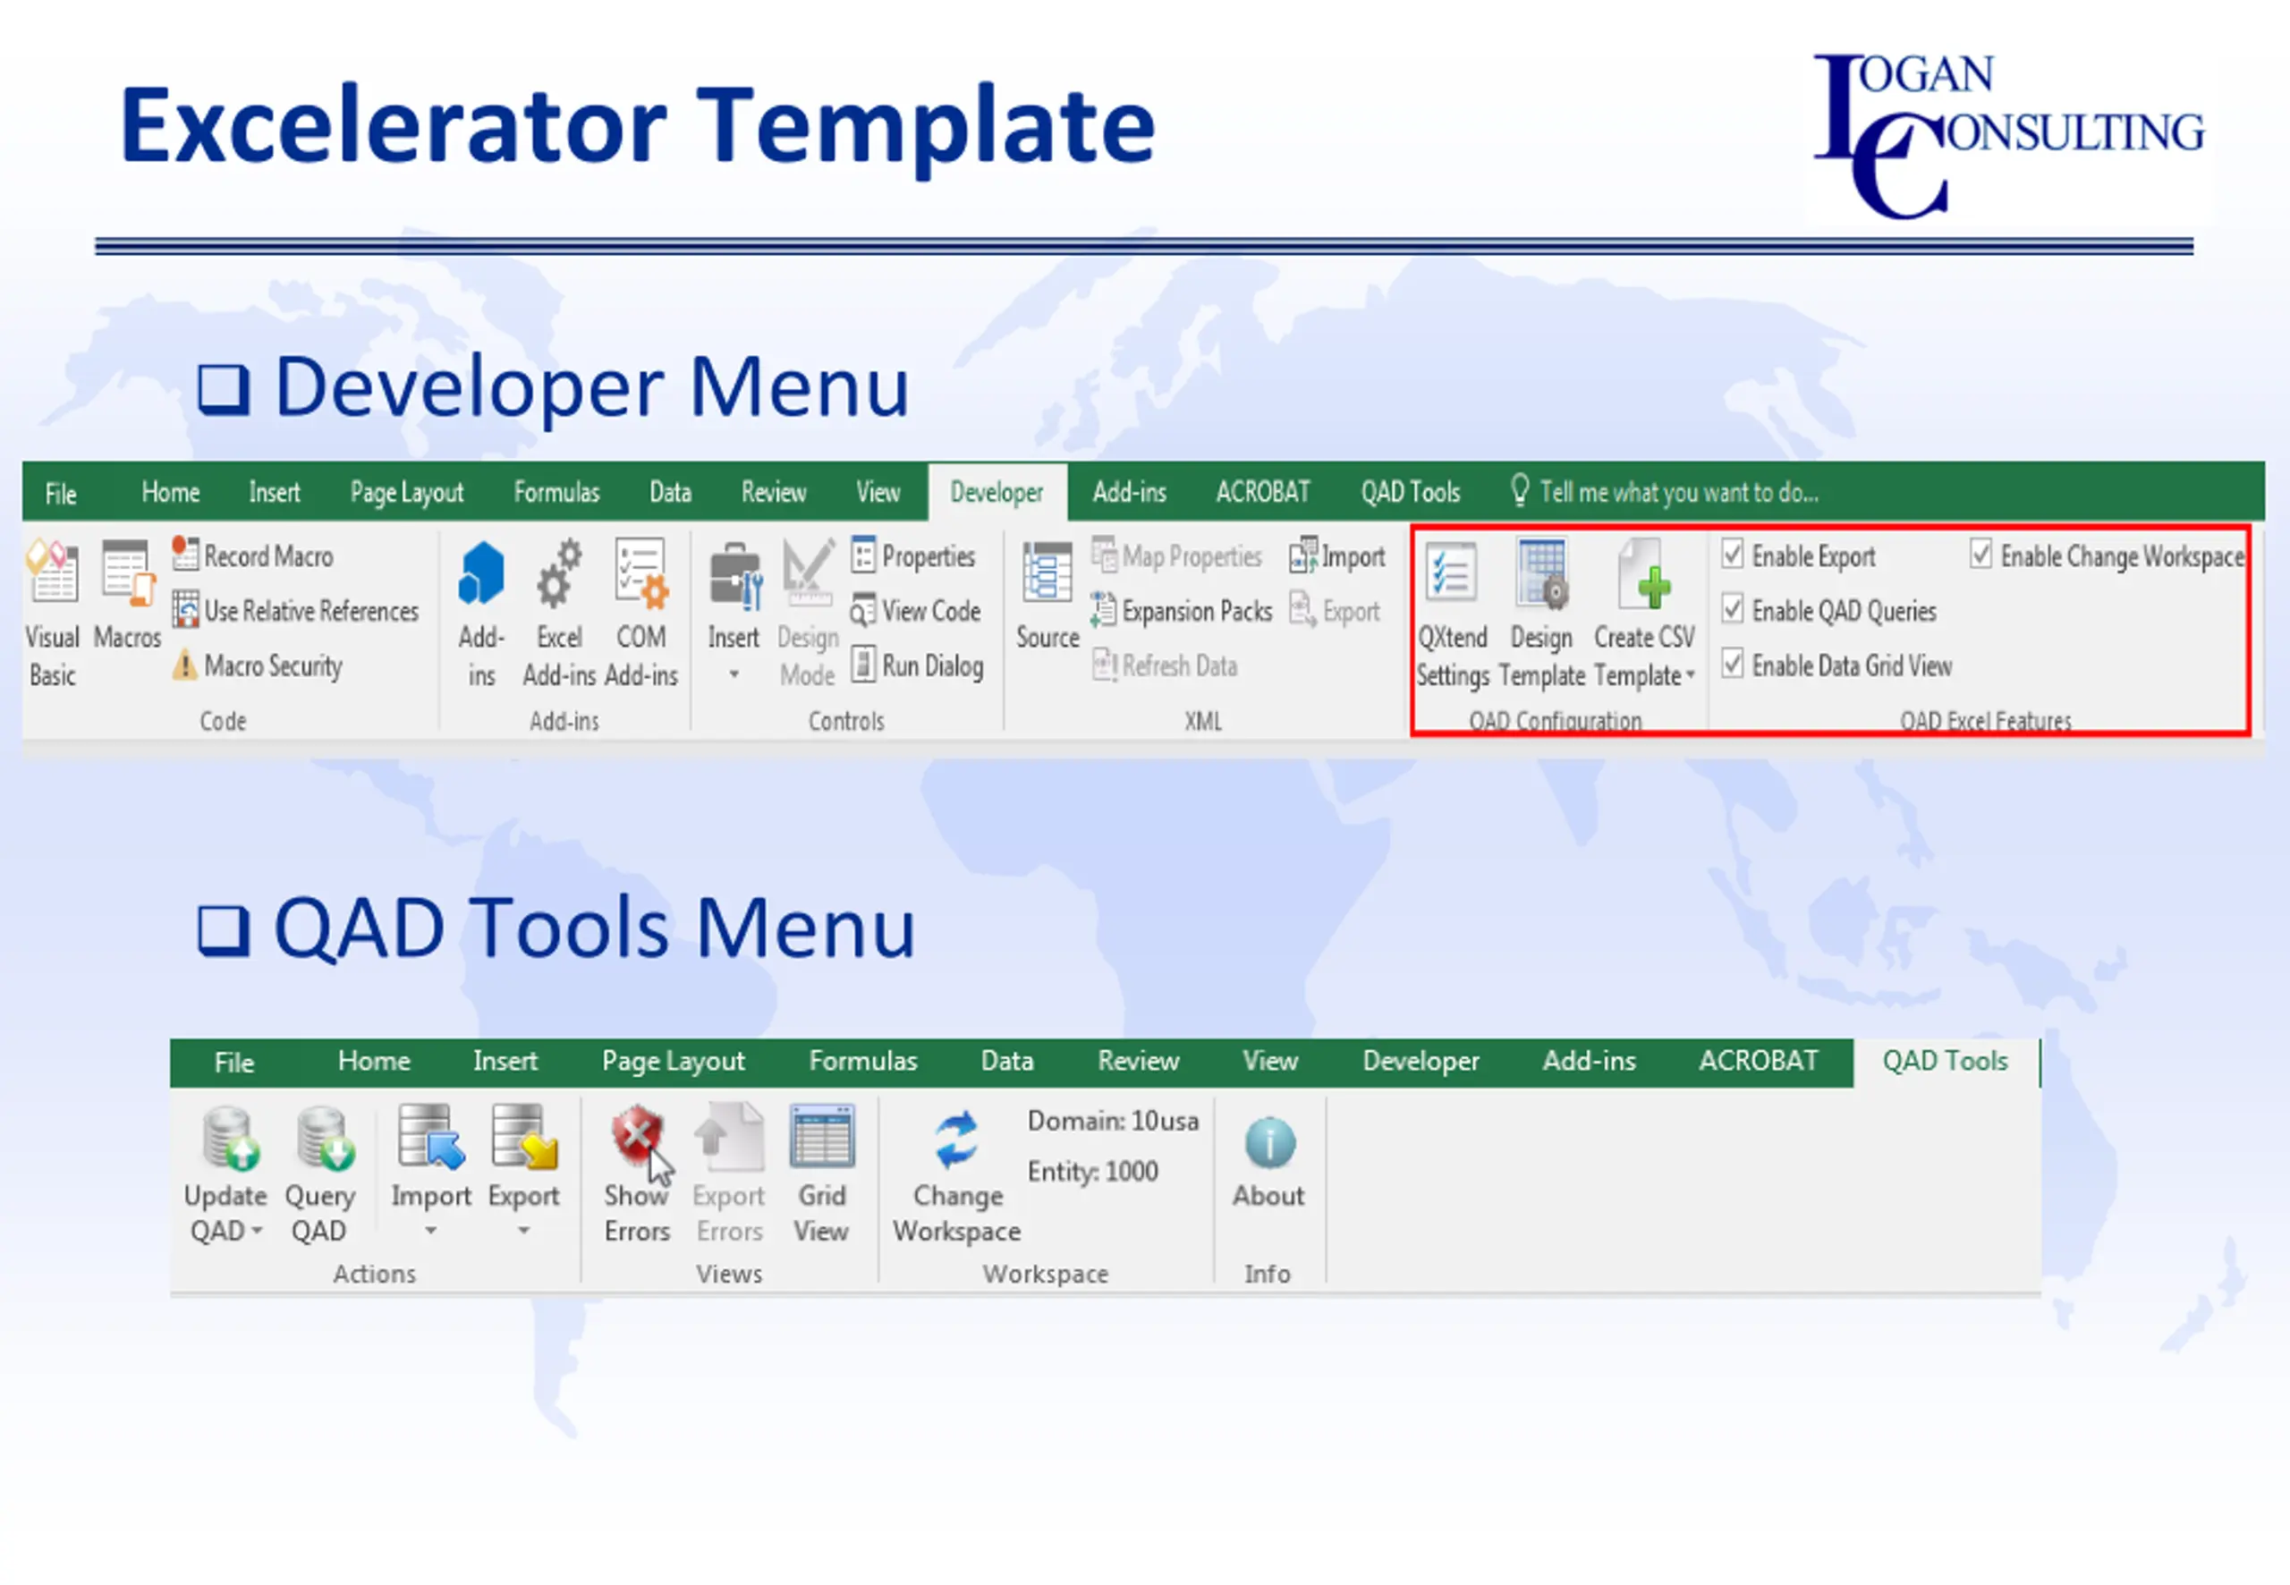The image size is (2290, 1585).
Task: Click Import in XML group
Action: coord(1336,555)
